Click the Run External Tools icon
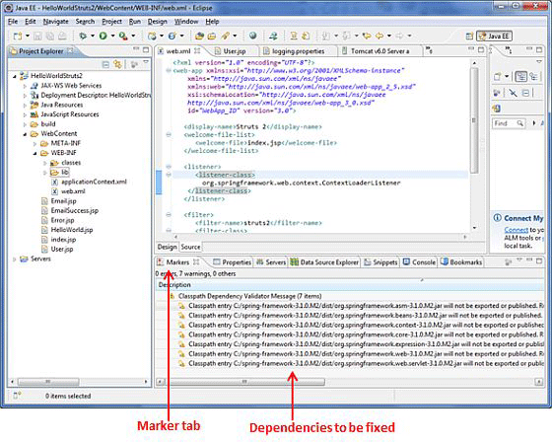This screenshot has width=552, height=445. [x=123, y=36]
